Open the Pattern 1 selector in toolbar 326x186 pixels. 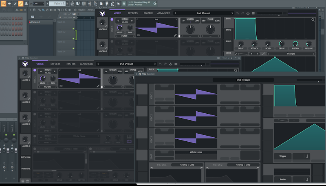click(x=57, y=4)
